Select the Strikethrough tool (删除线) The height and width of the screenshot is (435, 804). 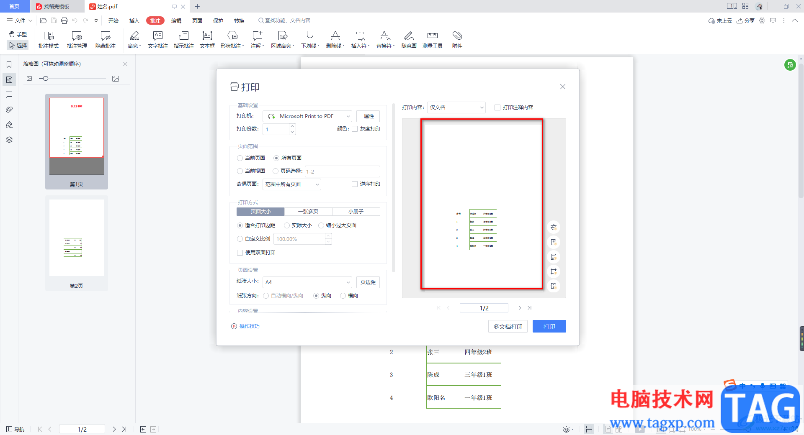pos(335,40)
